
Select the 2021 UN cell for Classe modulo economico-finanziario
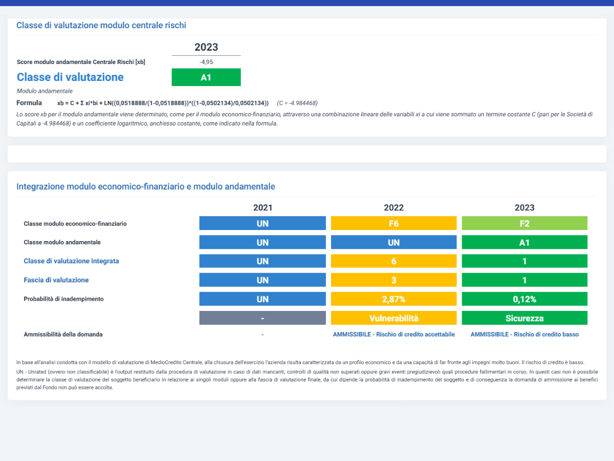click(262, 223)
